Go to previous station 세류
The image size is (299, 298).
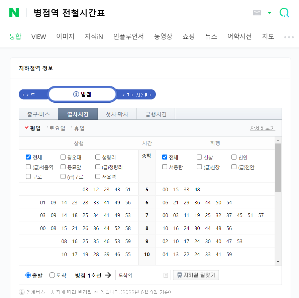click(29, 95)
